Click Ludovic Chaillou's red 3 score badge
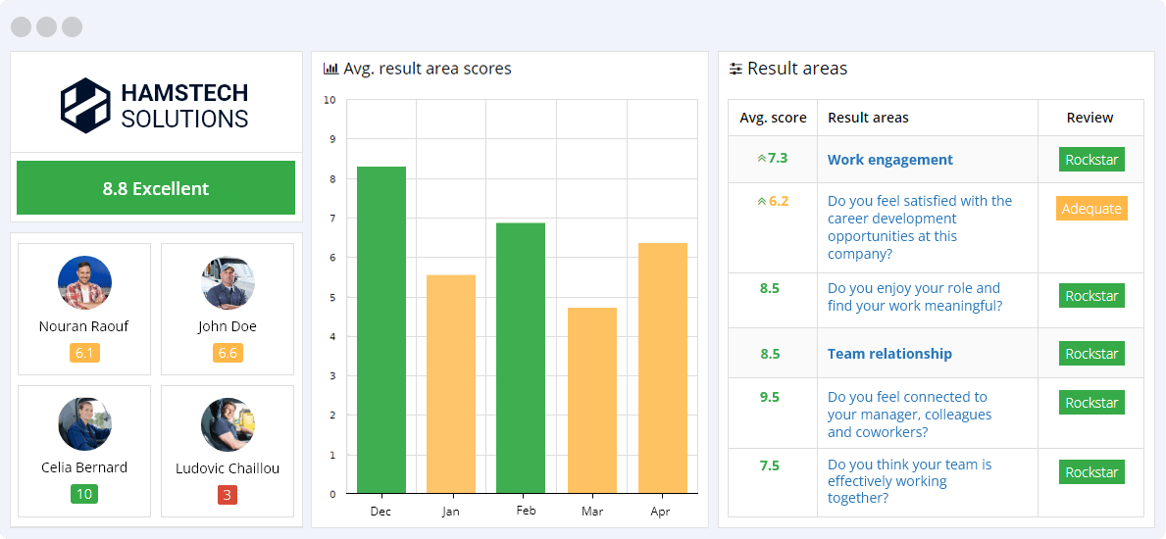The height and width of the screenshot is (539, 1166). [x=228, y=494]
